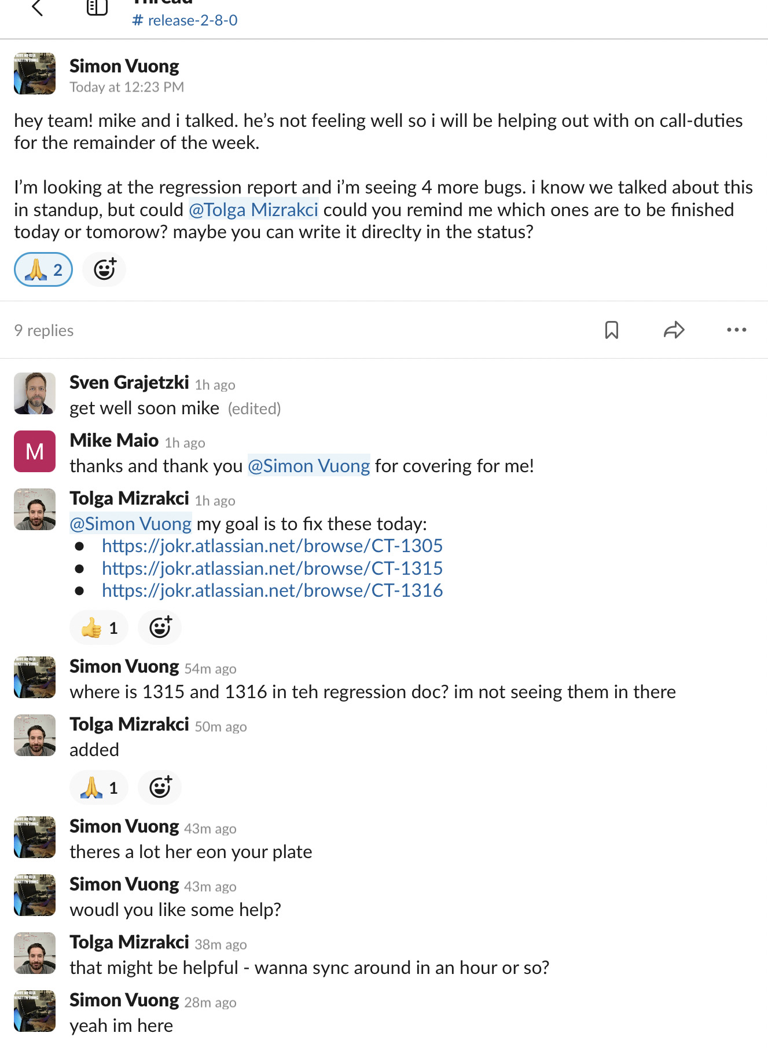Toggle the sidebar panel icon
The height and width of the screenshot is (1051, 768).
click(x=97, y=8)
